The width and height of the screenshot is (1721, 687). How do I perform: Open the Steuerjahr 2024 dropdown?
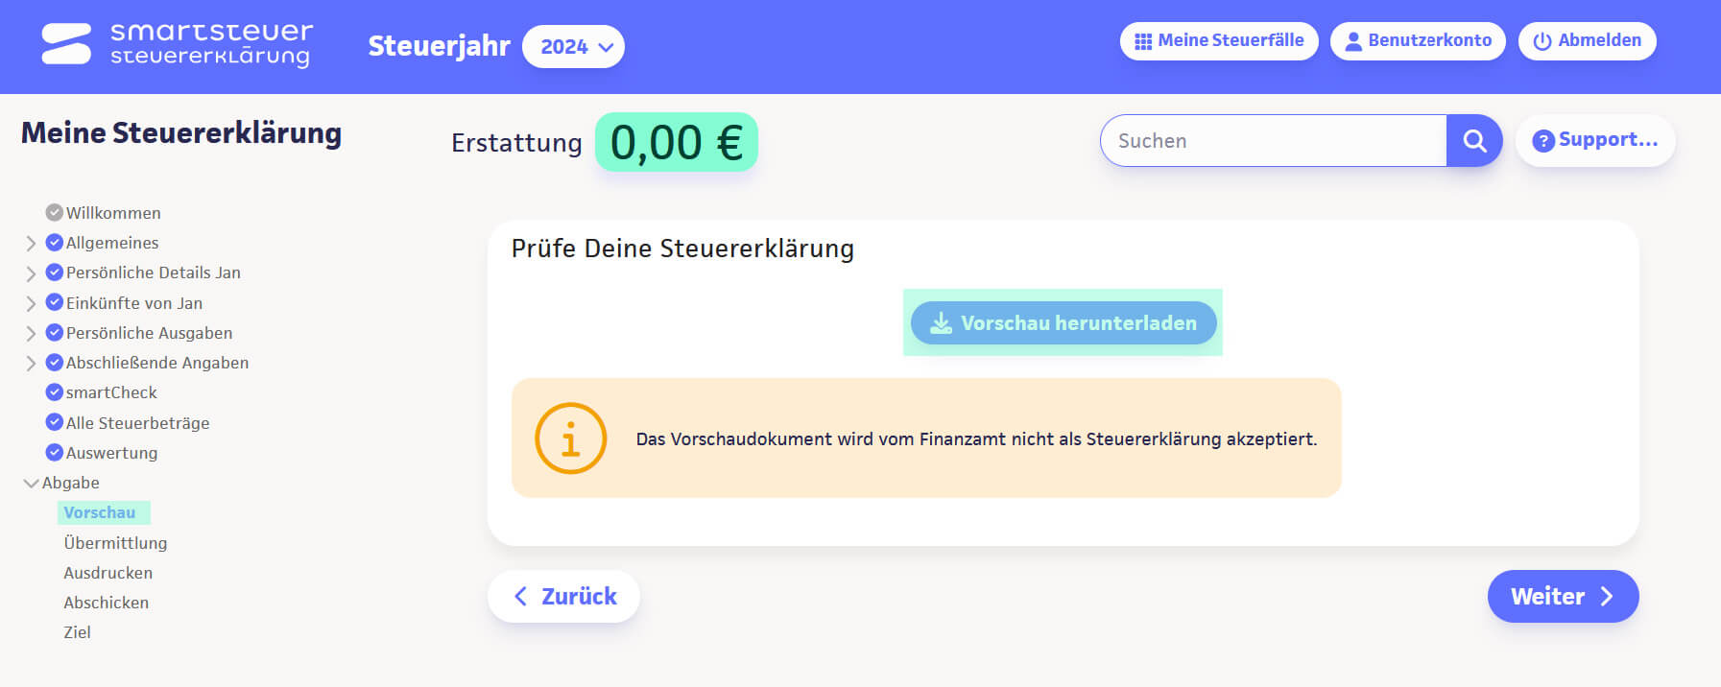(573, 46)
